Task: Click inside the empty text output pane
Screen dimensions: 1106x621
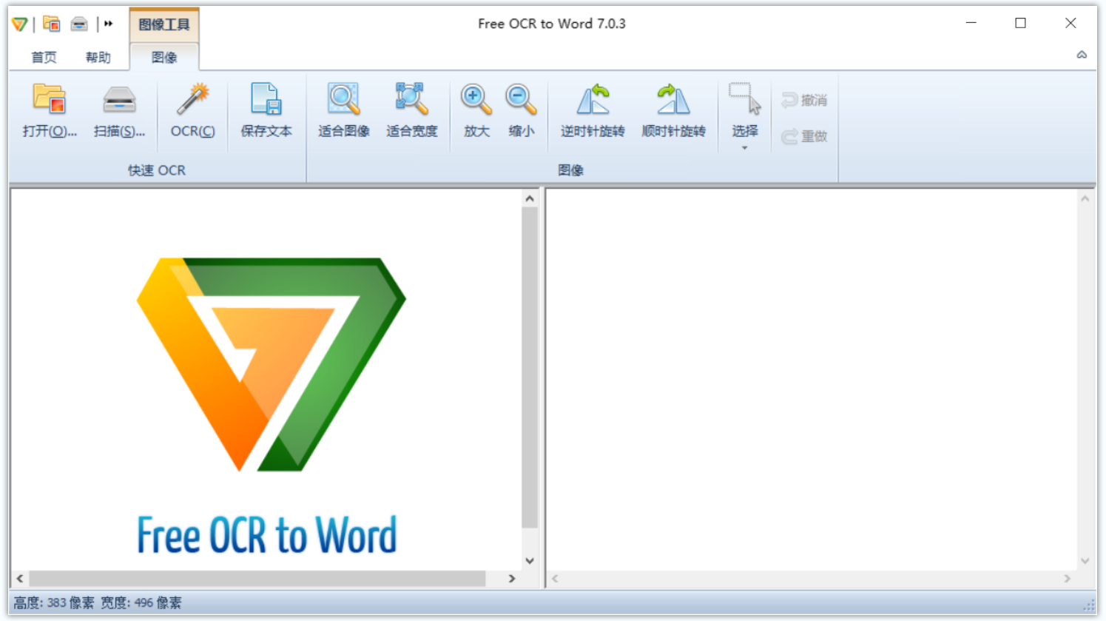Action: [x=812, y=379]
